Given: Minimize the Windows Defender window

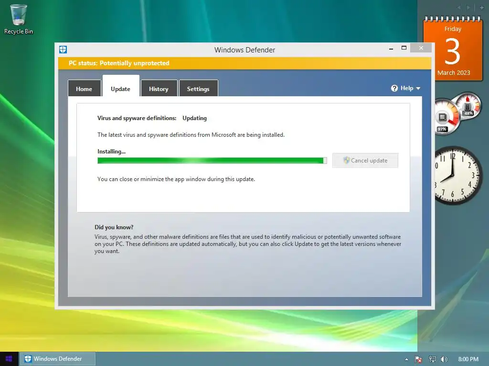Looking at the screenshot, I should 391,48.
